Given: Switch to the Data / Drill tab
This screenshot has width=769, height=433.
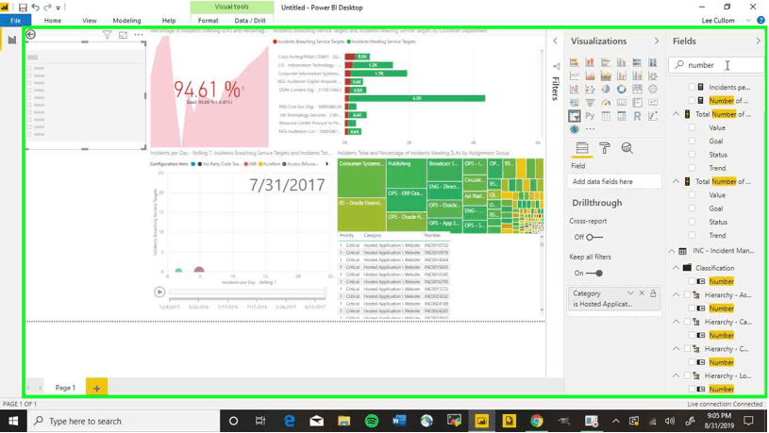Looking at the screenshot, I should pos(250,20).
